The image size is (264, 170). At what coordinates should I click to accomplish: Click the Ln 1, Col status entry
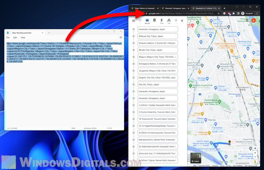(x=12, y=128)
